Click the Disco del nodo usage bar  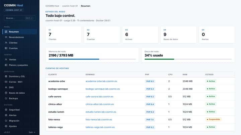(x=188, y=59)
